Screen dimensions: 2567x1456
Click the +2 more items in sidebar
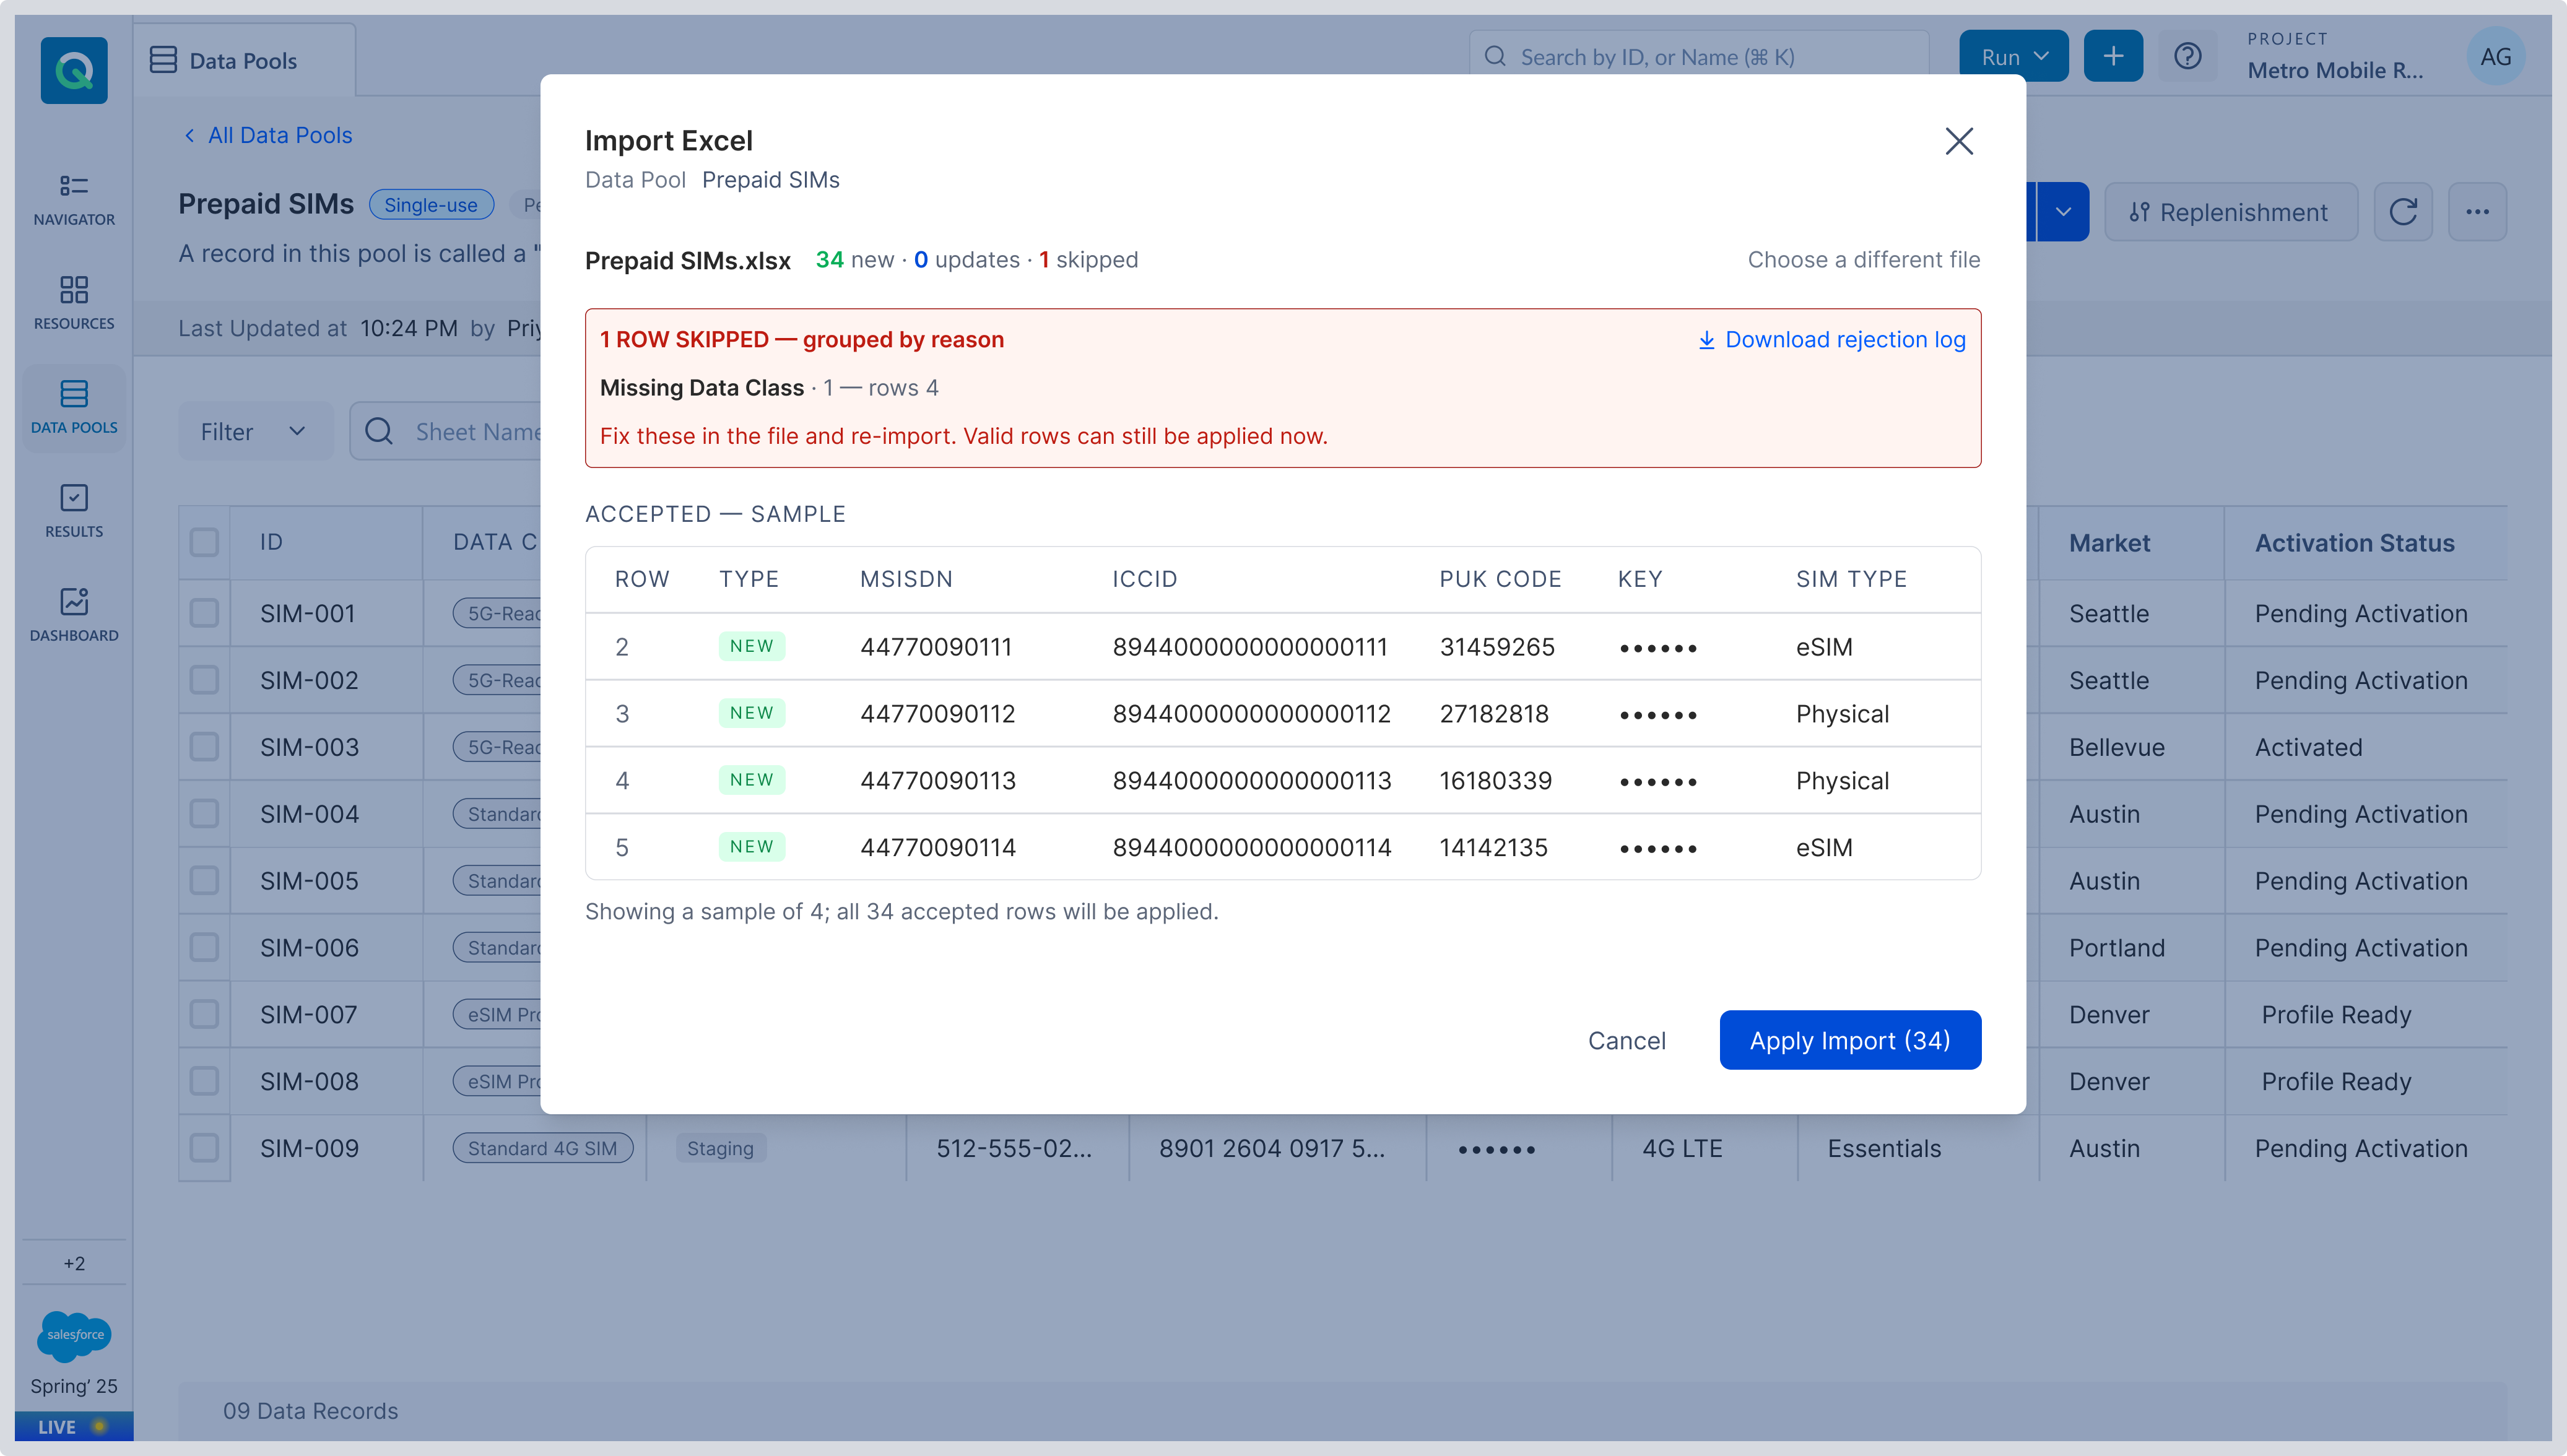pos(74,1263)
